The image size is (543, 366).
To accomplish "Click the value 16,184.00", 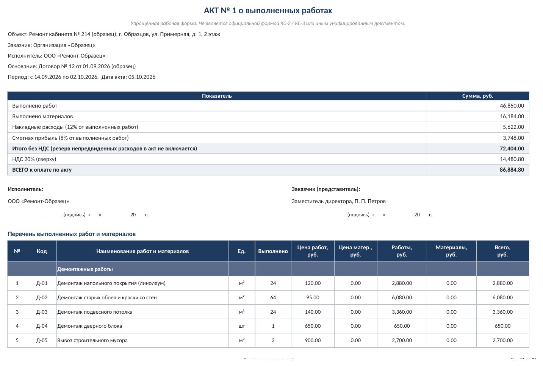I will click(x=512, y=116).
